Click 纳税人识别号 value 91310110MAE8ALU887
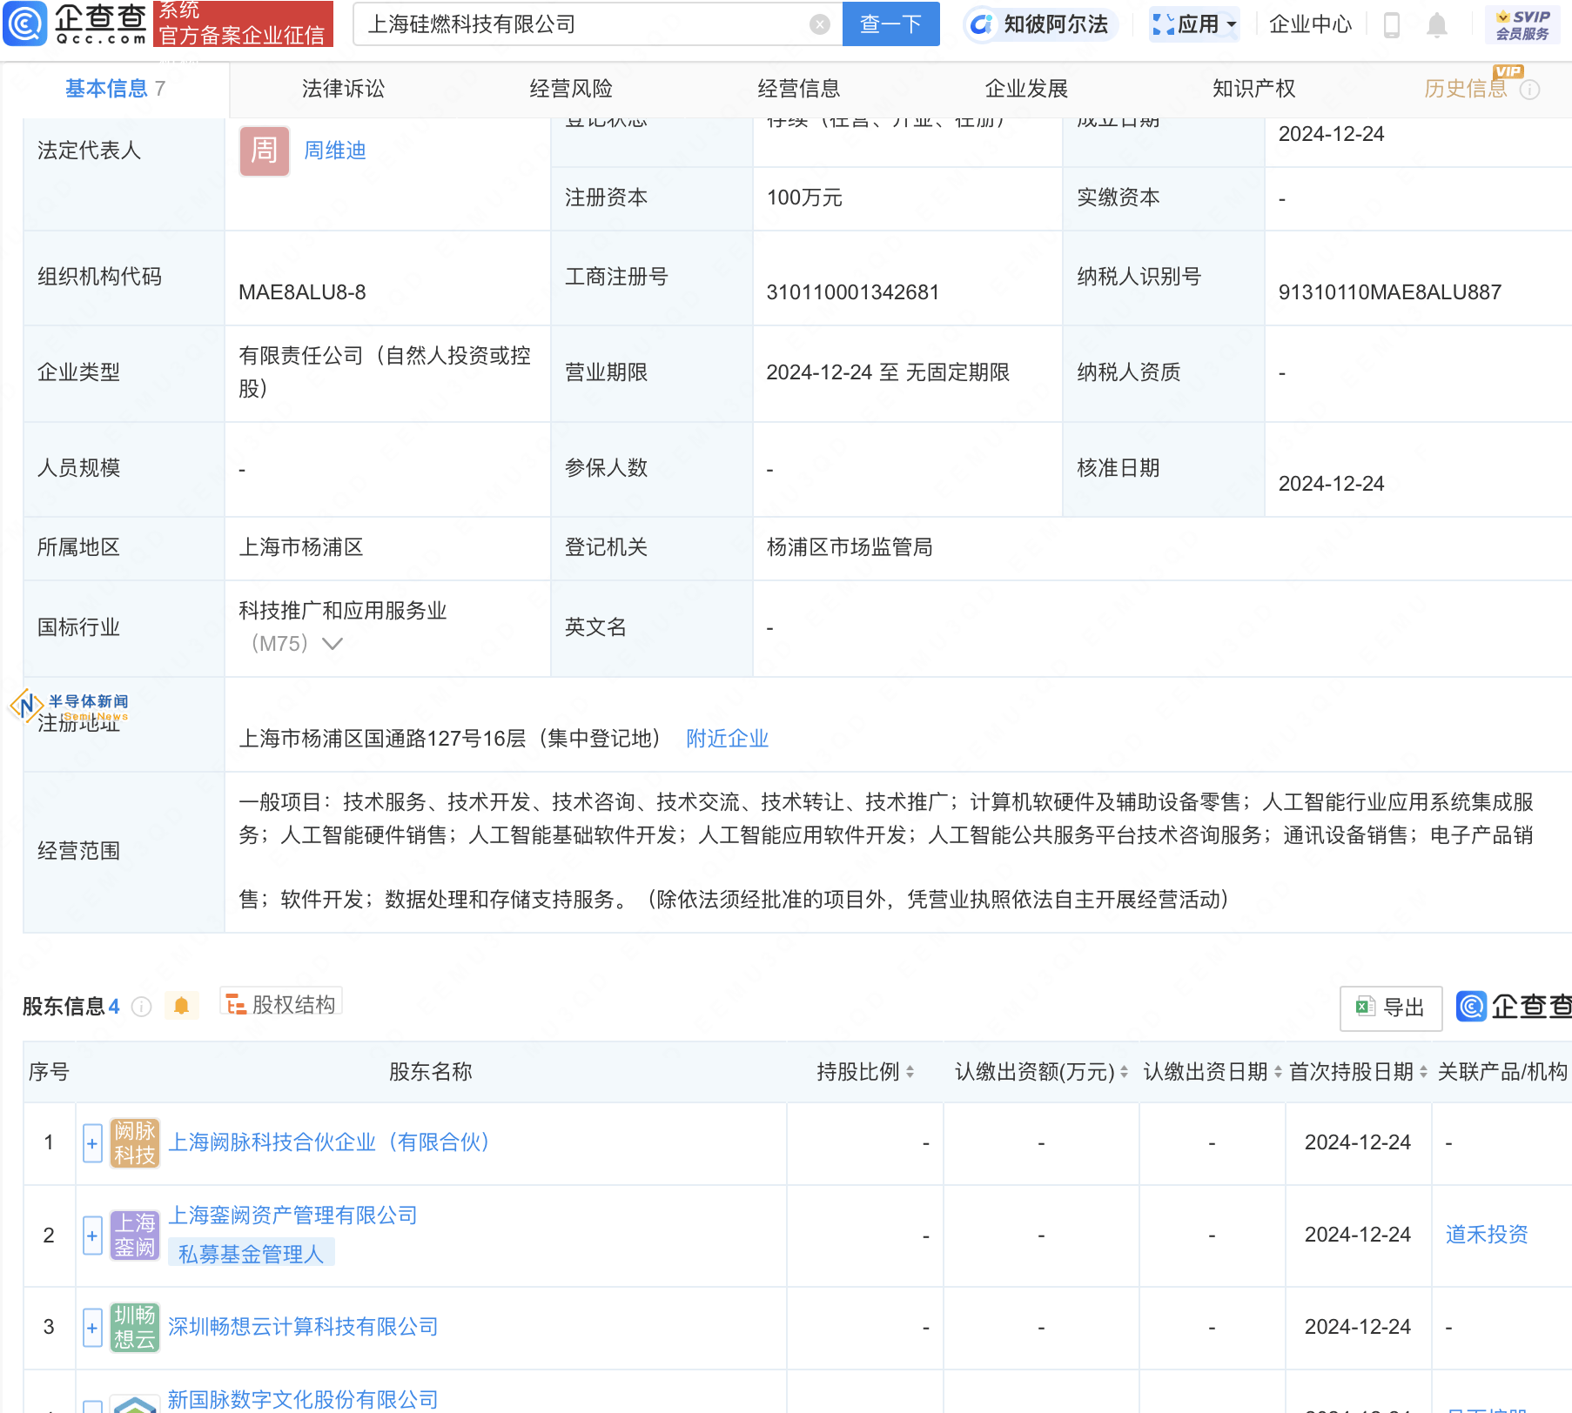This screenshot has width=1572, height=1413. coord(1390,292)
